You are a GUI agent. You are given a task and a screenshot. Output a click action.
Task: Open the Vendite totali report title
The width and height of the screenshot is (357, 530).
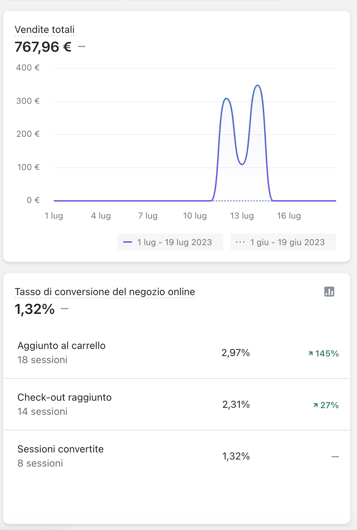(x=45, y=30)
